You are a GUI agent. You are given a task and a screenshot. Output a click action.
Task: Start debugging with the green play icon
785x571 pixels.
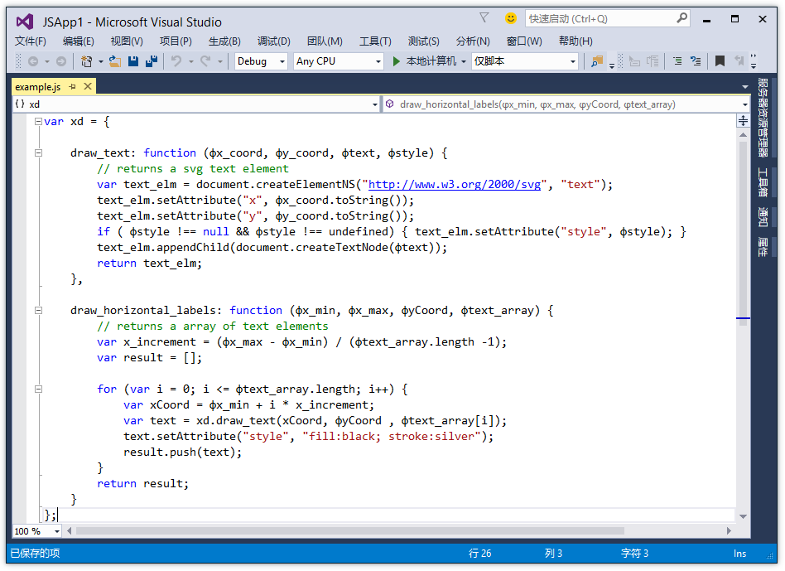(x=396, y=61)
